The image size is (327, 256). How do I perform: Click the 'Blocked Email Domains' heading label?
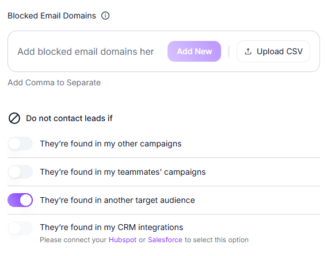tap(52, 16)
